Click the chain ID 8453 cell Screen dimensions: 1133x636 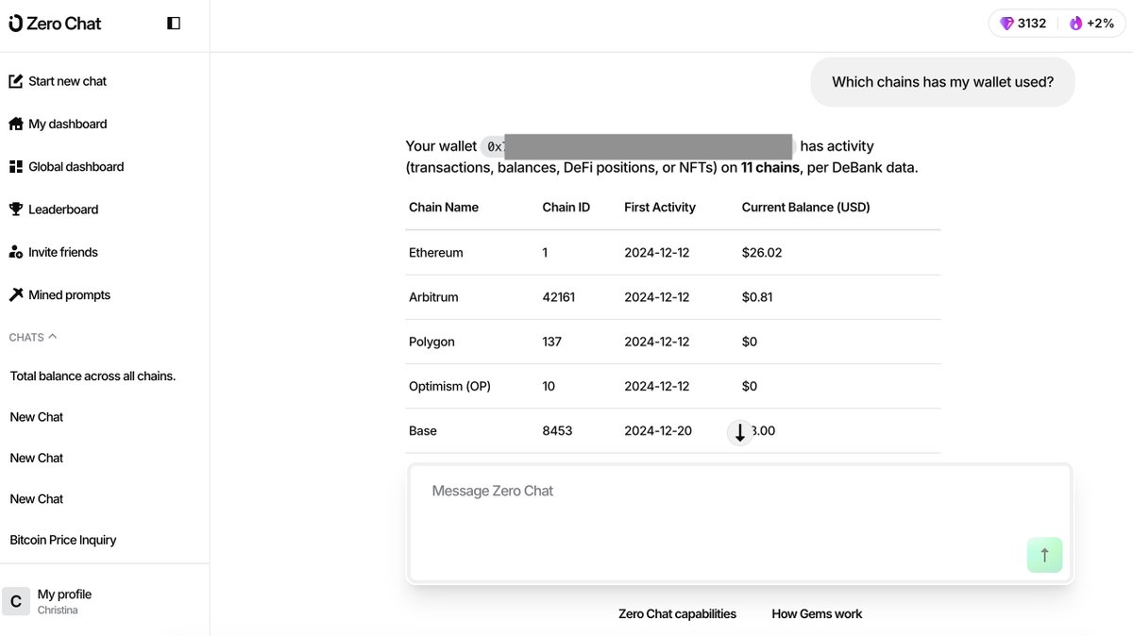tap(557, 431)
